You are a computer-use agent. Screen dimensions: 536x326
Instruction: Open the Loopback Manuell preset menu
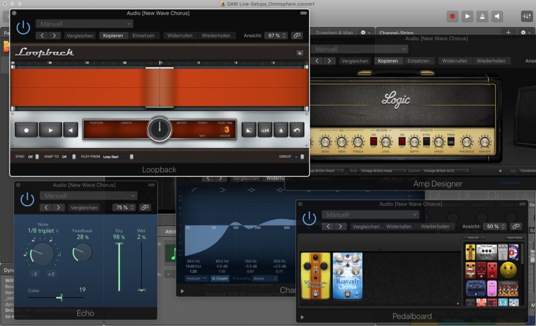tap(84, 24)
